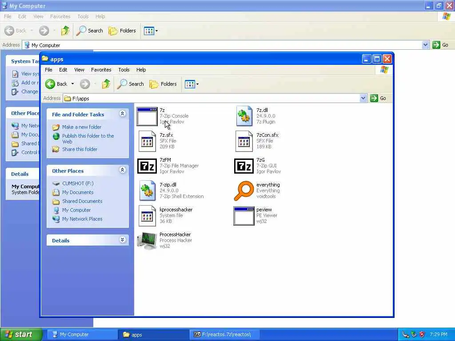This screenshot has width=455, height=341.
Task: Click the Start button
Action: coord(21,335)
